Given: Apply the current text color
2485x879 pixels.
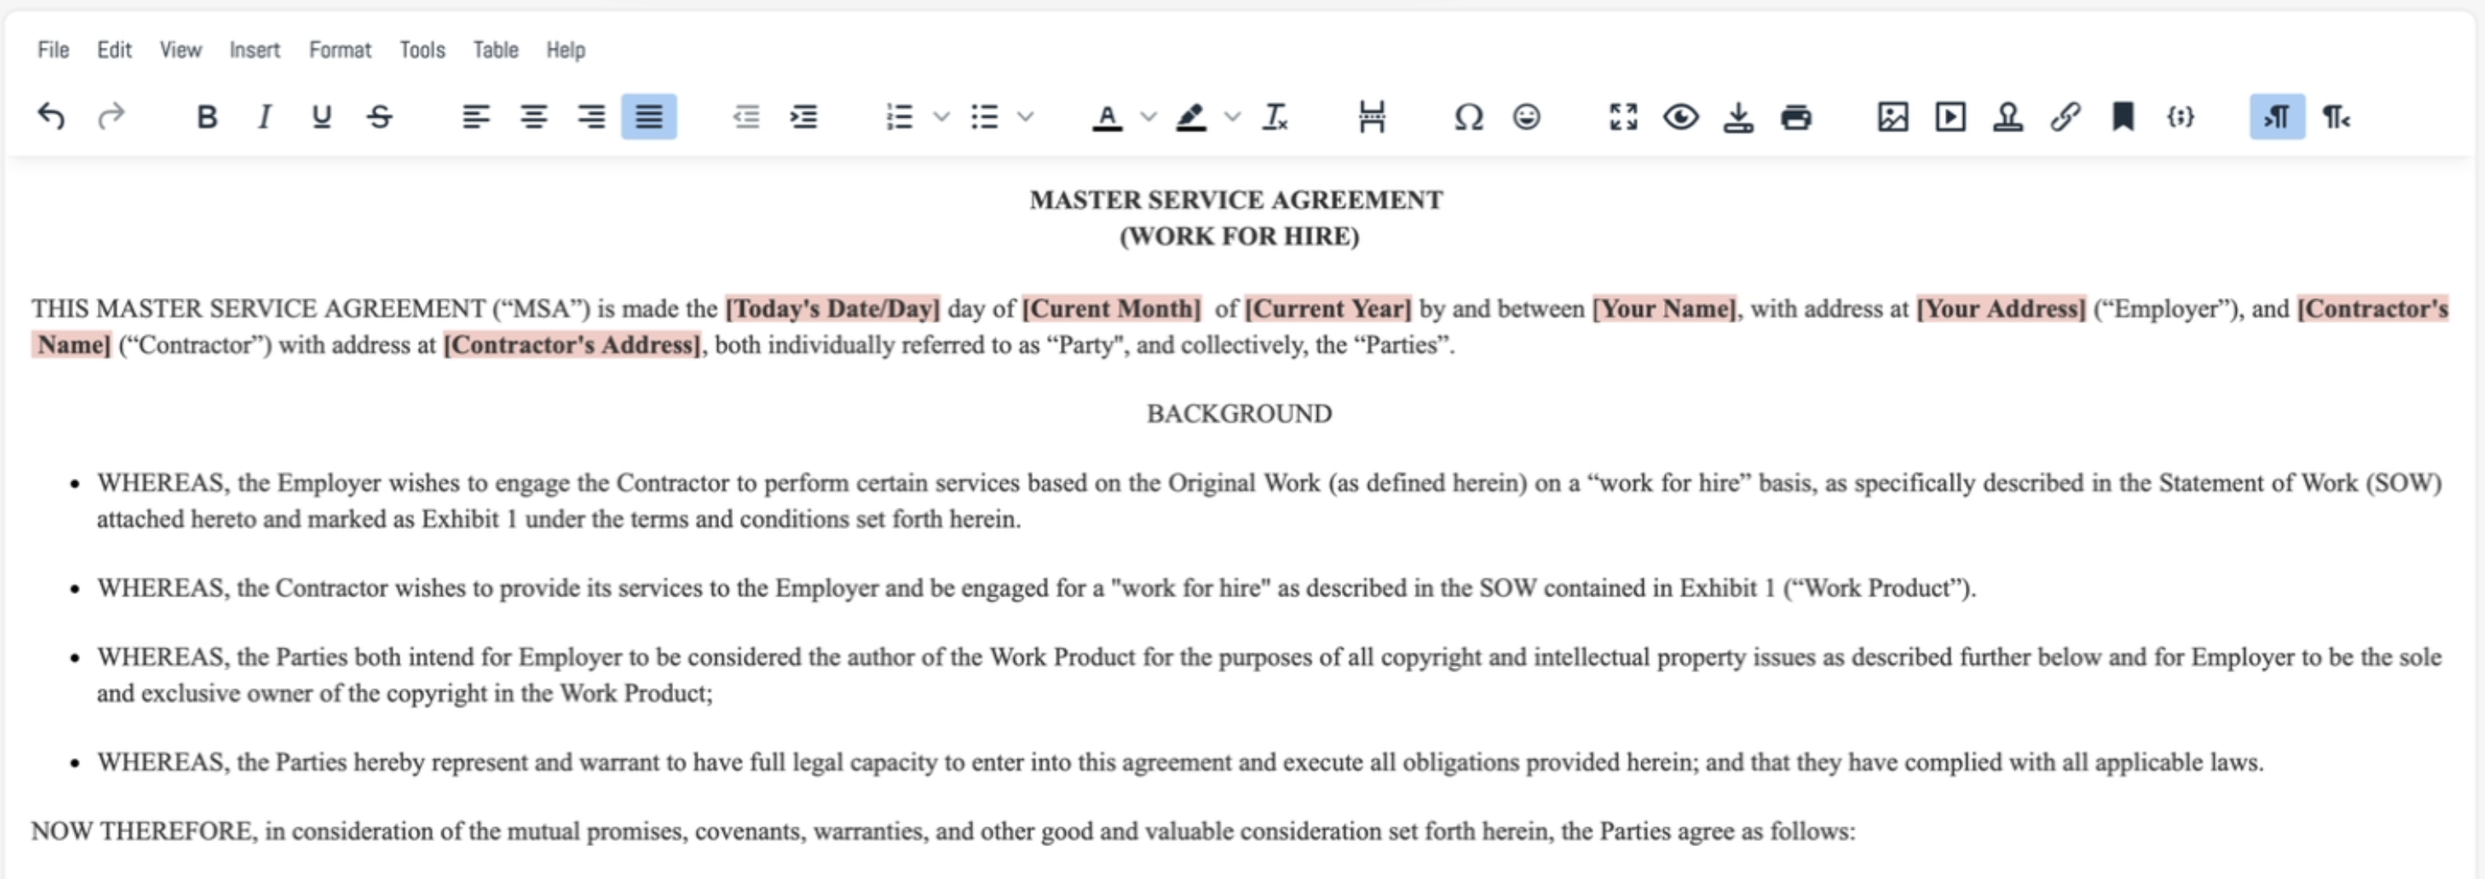Looking at the screenshot, I should (1108, 117).
